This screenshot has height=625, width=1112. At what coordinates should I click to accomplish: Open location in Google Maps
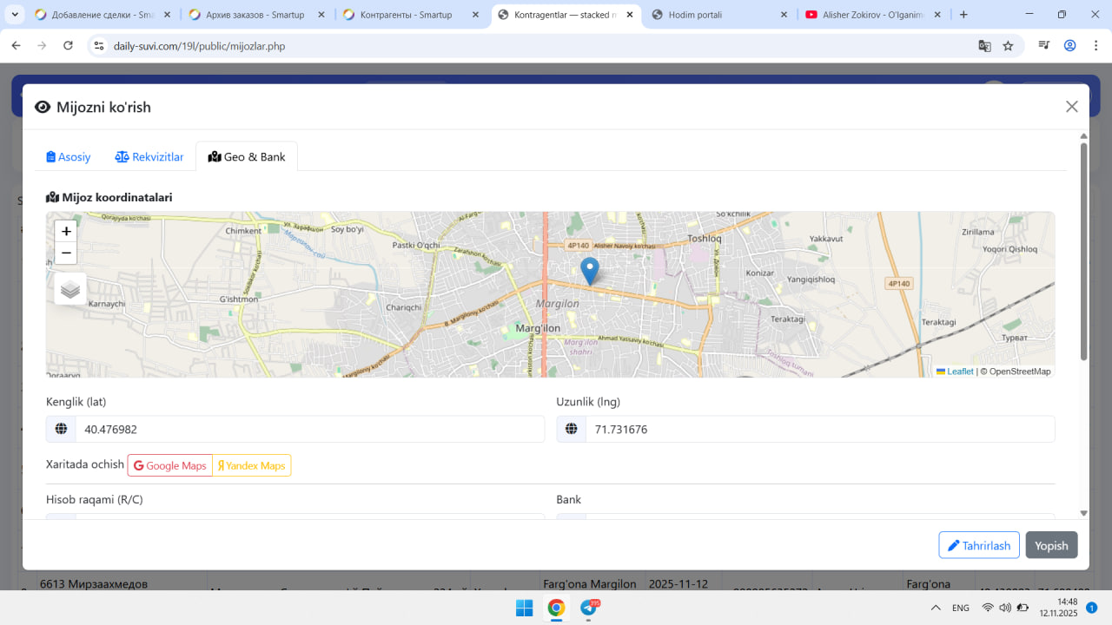[x=170, y=465]
